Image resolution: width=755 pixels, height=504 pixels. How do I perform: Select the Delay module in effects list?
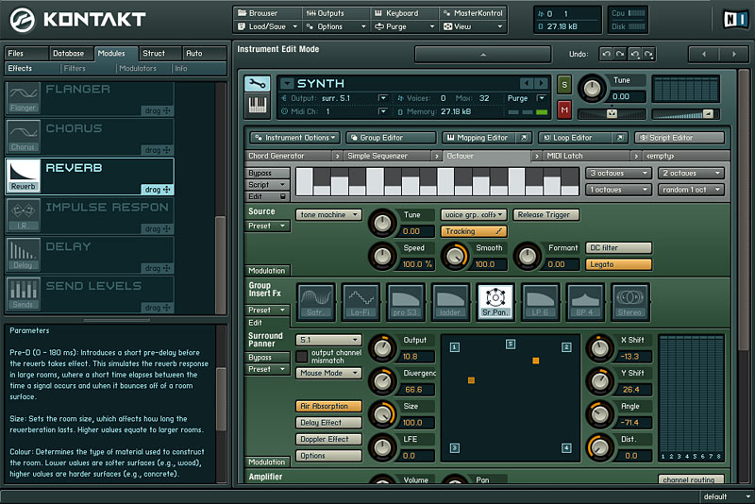(90, 255)
